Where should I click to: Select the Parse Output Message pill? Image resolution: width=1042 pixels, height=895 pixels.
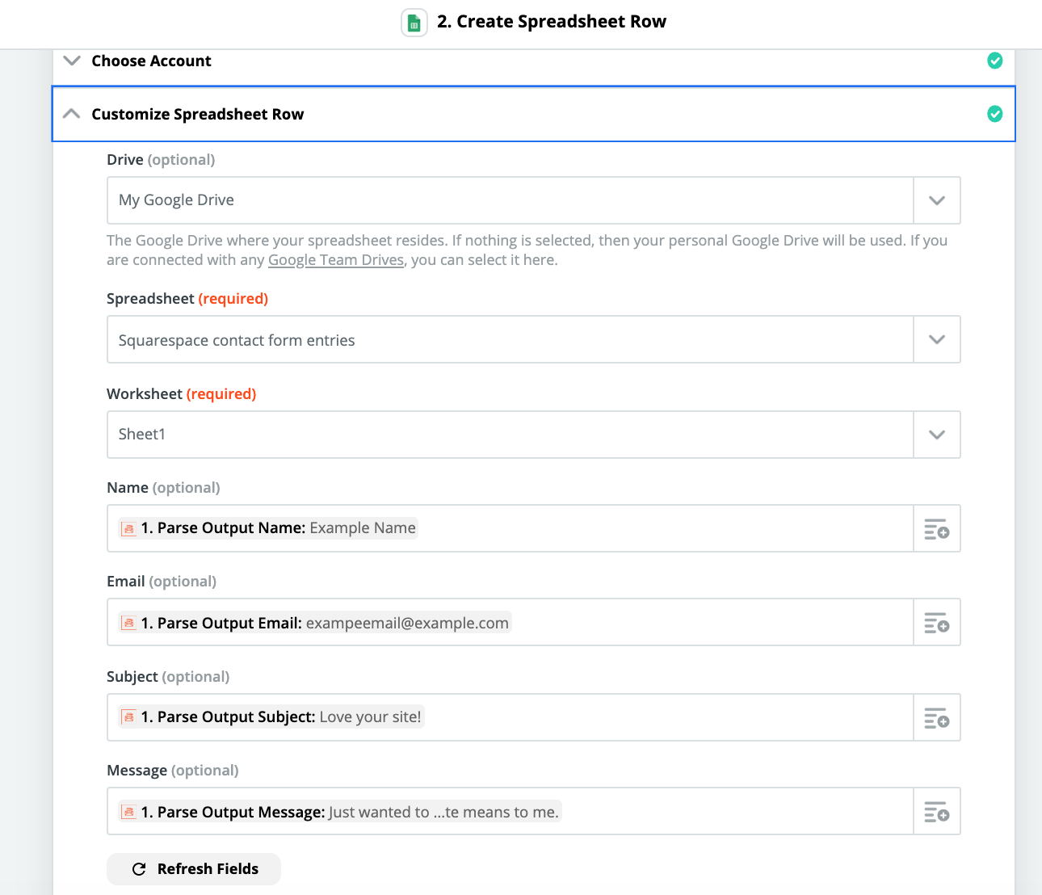click(340, 812)
